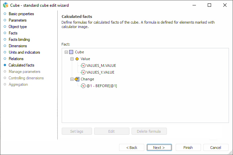Collapse the Change fact node
Image resolution: width=233 pixels, height=155 pixels.
pos(72,79)
